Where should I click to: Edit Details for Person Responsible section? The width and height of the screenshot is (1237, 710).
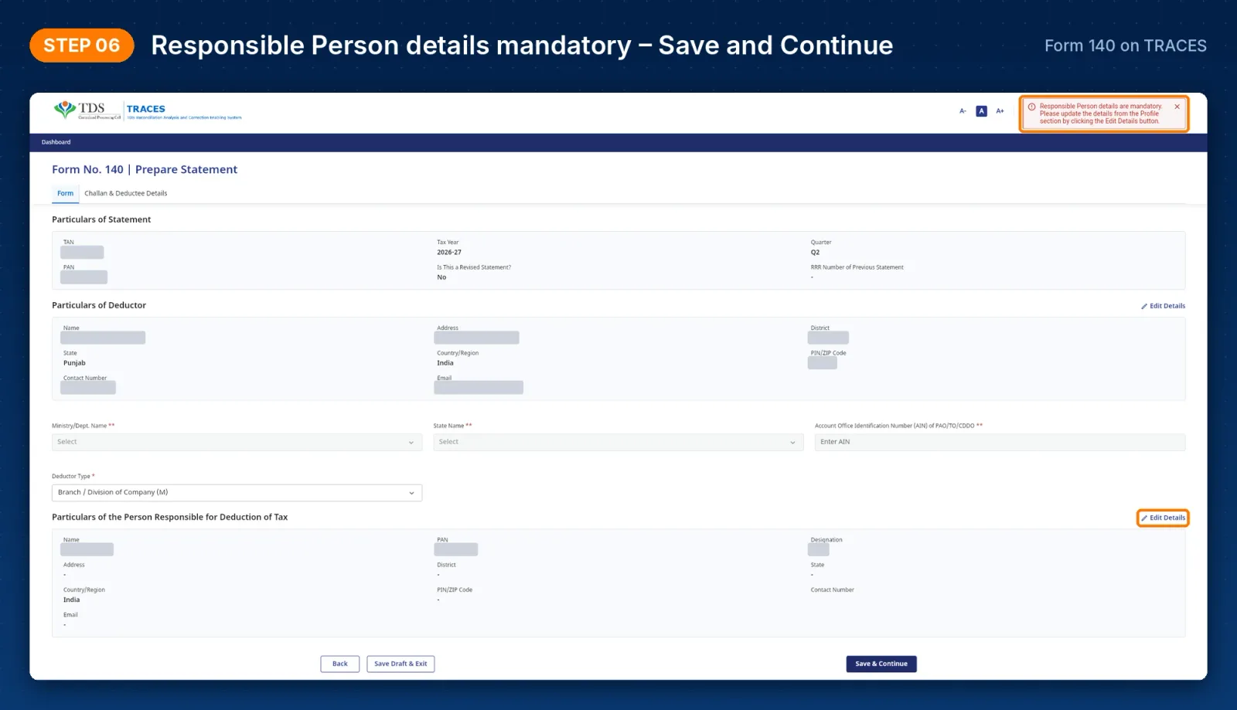[x=1163, y=518]
